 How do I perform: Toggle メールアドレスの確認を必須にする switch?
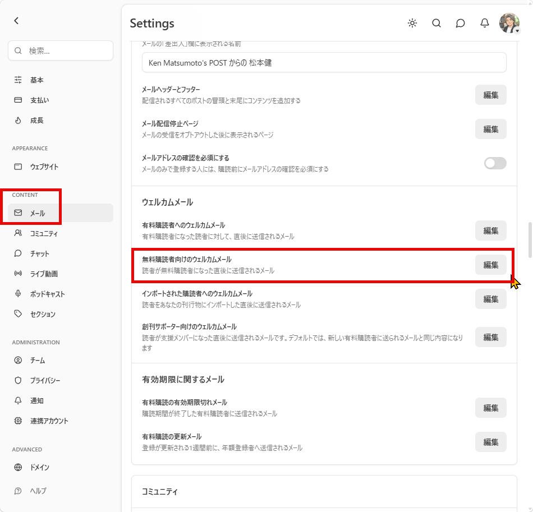[495, 163]
